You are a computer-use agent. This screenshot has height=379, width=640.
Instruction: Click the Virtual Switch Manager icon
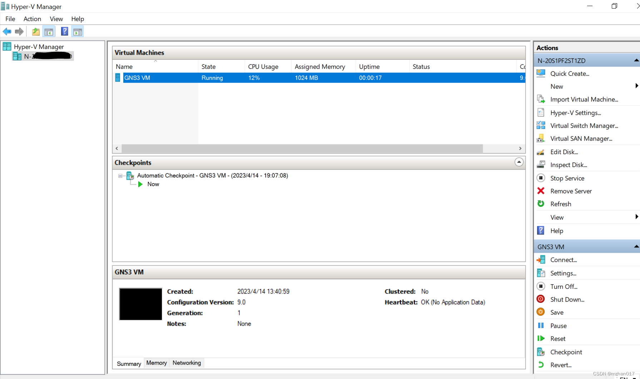(x=541, y=125)
